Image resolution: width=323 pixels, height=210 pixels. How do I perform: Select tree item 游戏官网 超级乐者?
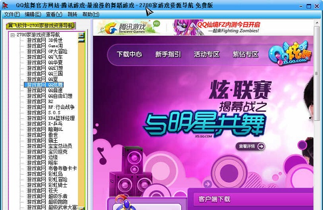pos(47,196)
